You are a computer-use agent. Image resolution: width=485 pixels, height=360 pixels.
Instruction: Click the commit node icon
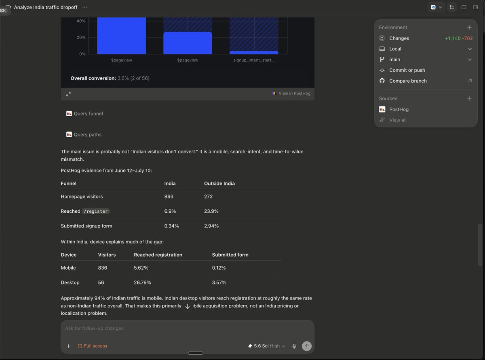pos(382,70)
